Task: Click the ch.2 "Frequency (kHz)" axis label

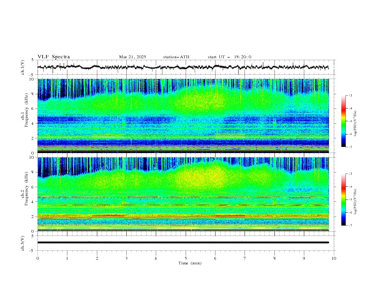Action: tap(27, 189)
